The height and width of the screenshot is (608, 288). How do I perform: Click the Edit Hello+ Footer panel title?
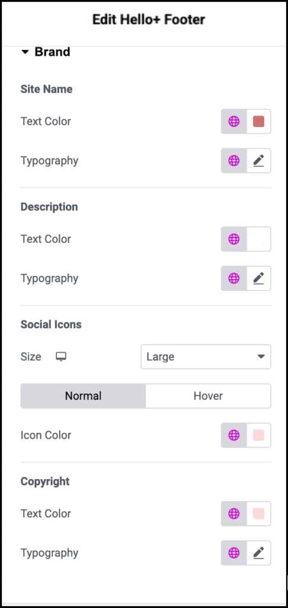(x=149, y=20)
